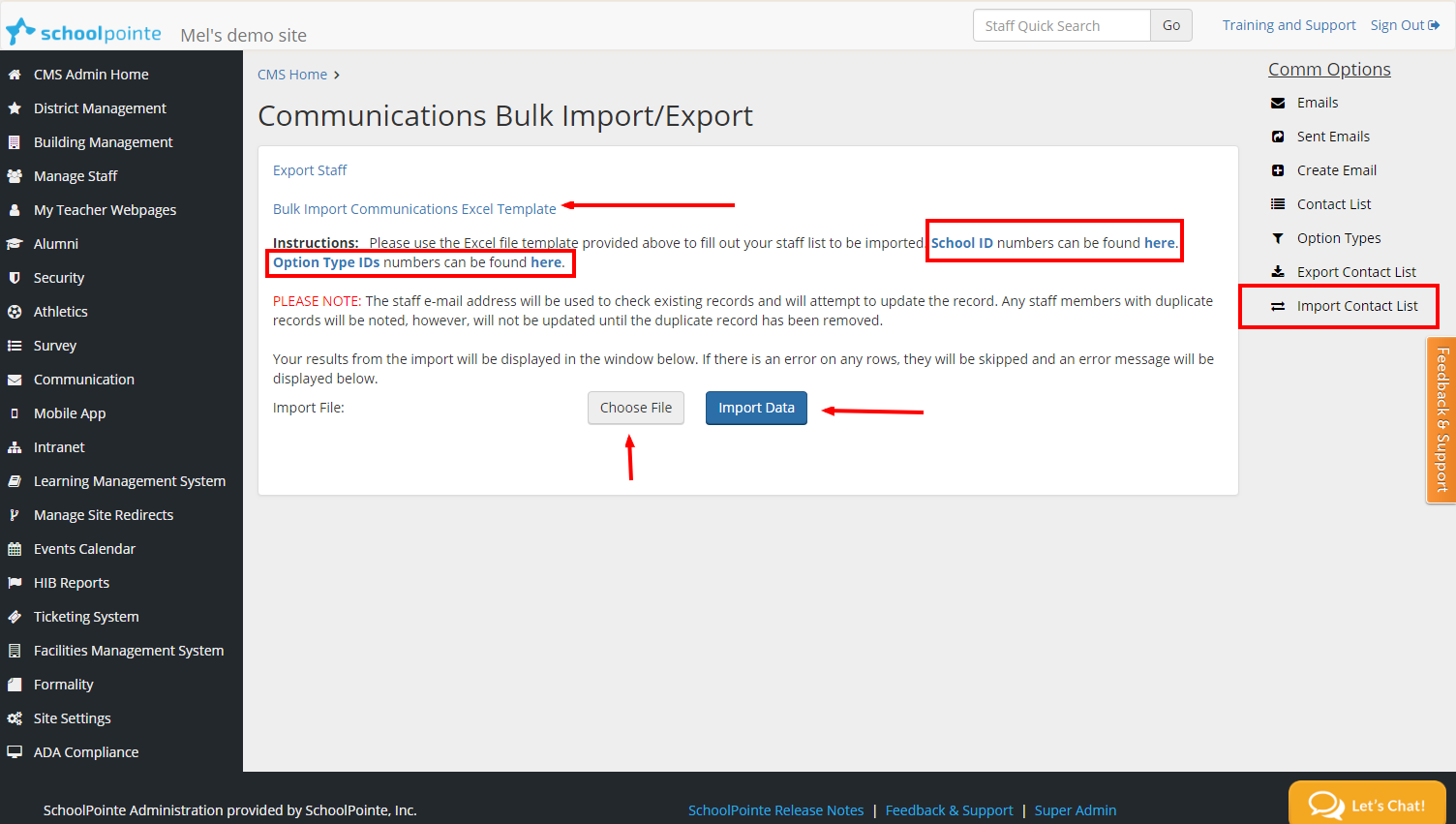Type in the Staff Quick Search field
Viewport: 1456px width, 824px height.
tap(1061, 26)
